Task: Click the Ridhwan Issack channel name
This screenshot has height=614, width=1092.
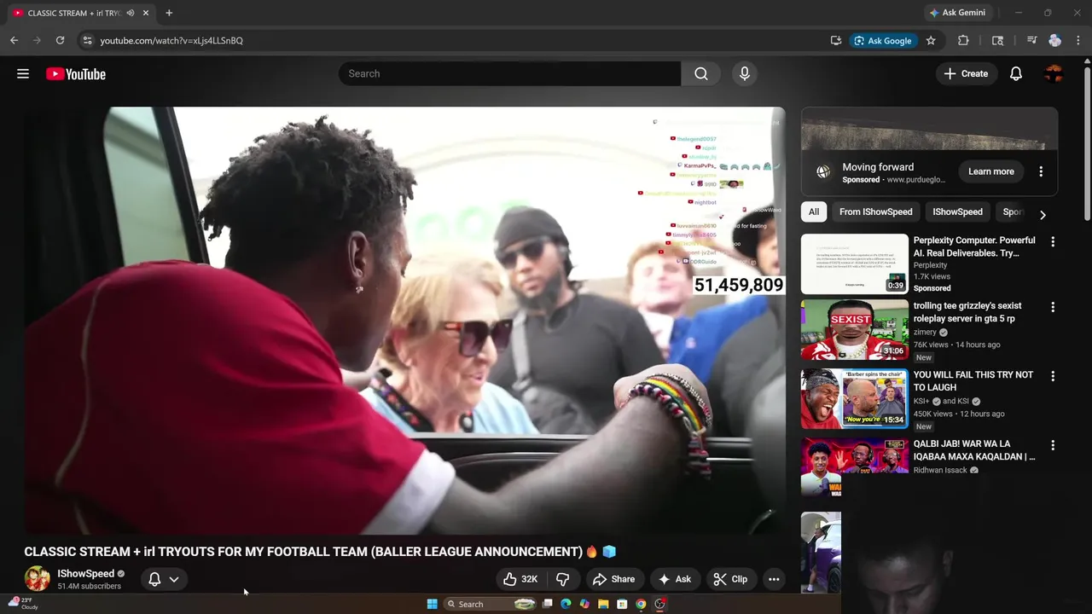Action: [941, 470]
